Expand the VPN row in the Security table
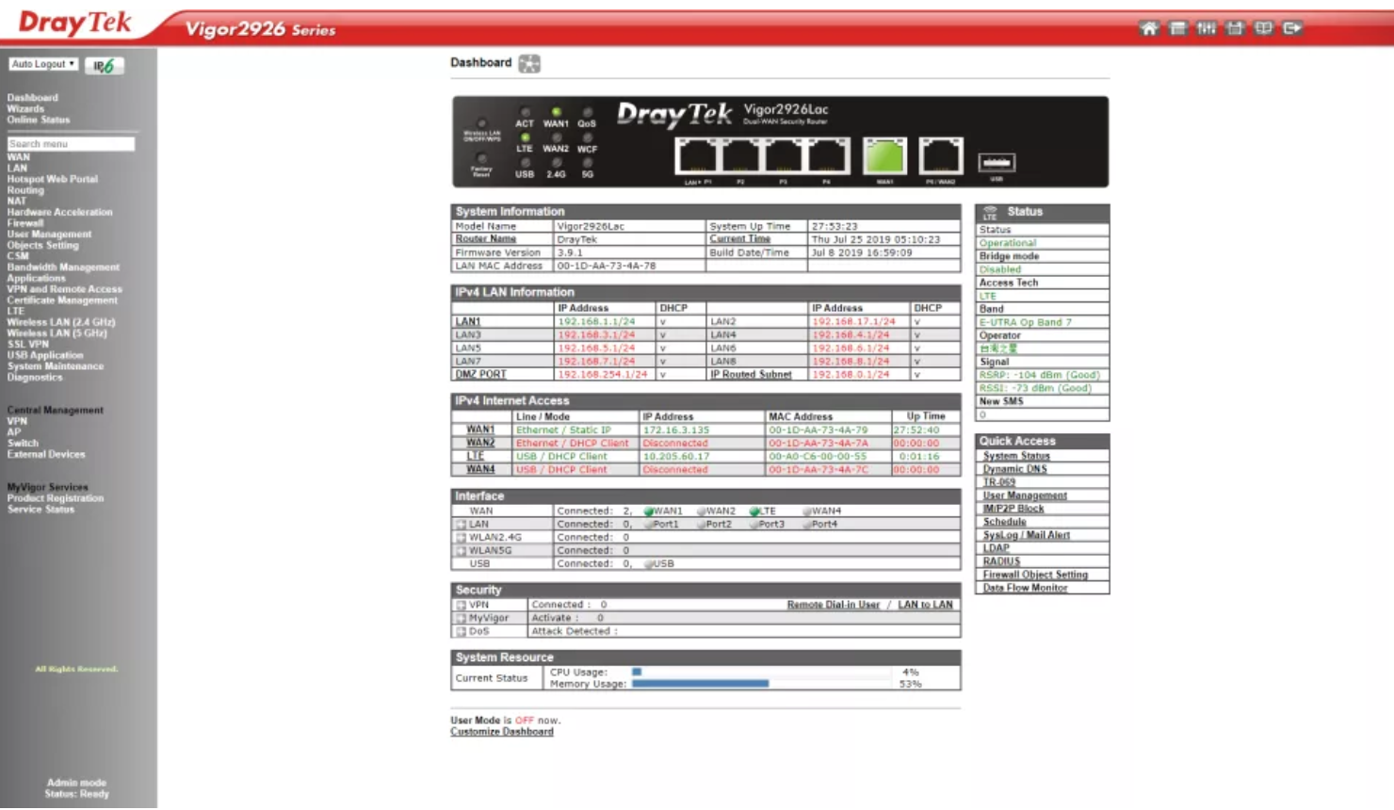Image resolution: width=1394 pixels, height=810 pixels. click(x=462, y=606)
